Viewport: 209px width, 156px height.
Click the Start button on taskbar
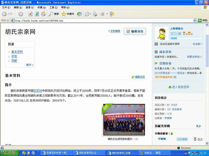click(9, 153)
